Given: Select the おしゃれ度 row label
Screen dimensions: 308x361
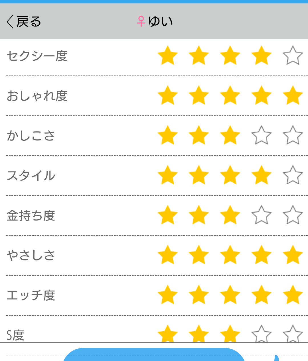Looking at the screenshot, I should pyautogui.click(x=37, y=96).
